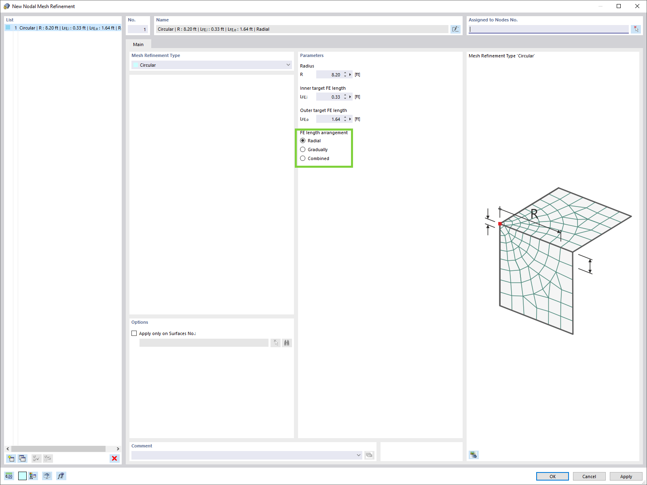647x485 pixels.
Task: Choose the Gradually arrangement option
Action: click(x=303, y=149)
